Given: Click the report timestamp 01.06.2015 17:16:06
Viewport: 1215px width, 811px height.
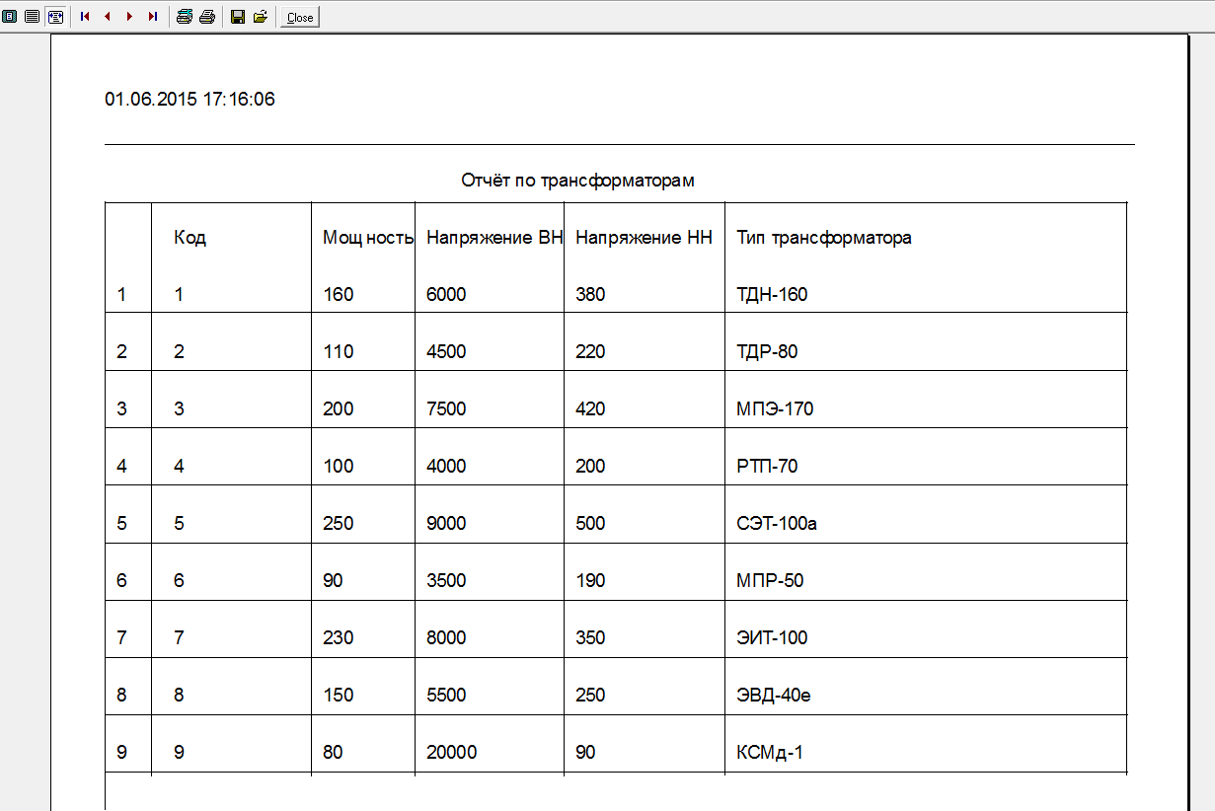Looking at the screenshot, I should 190,100.
